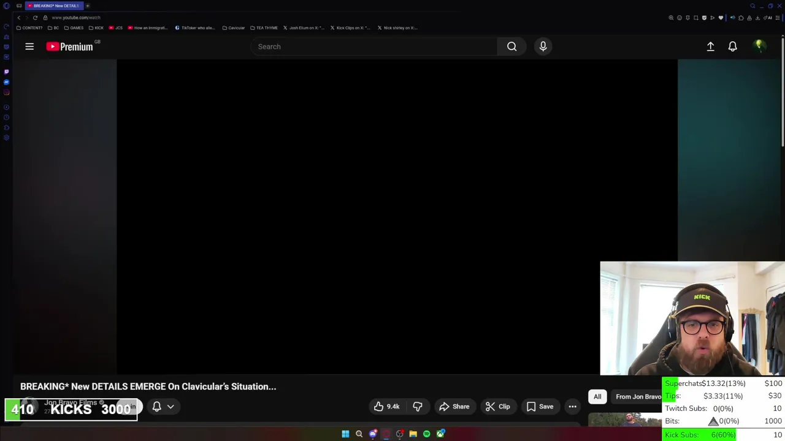Open the CONTENT? bookmarks folder

[29, 28]
